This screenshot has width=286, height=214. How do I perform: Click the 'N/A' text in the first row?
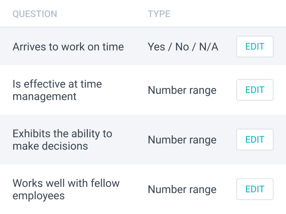click(208, 47)
